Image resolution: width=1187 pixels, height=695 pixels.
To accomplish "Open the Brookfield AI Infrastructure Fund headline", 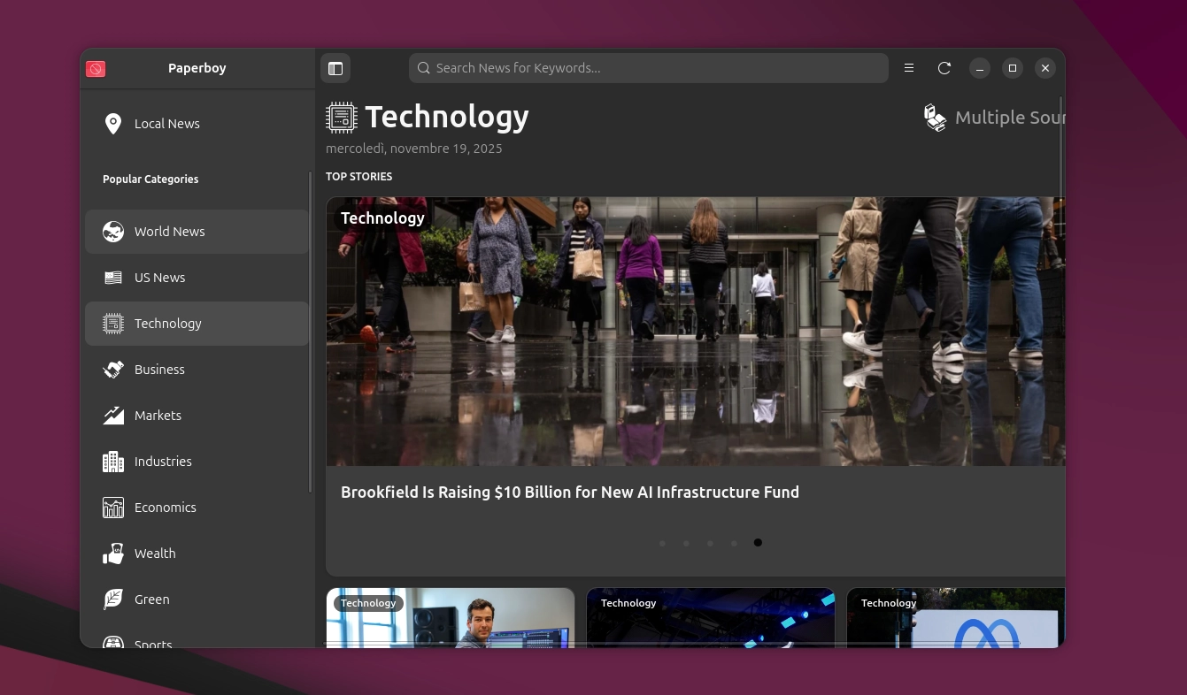I will (x=569, y=493).
